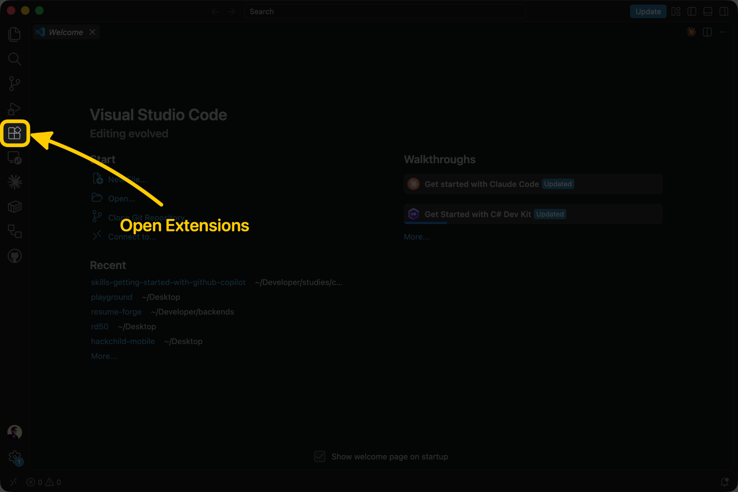Open the Accounts avatar menu

click(15, 432)
